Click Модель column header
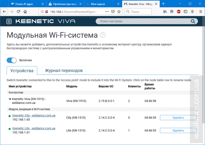 (72, 86)
